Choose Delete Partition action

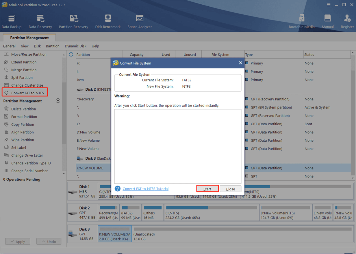tap(23, 109)
